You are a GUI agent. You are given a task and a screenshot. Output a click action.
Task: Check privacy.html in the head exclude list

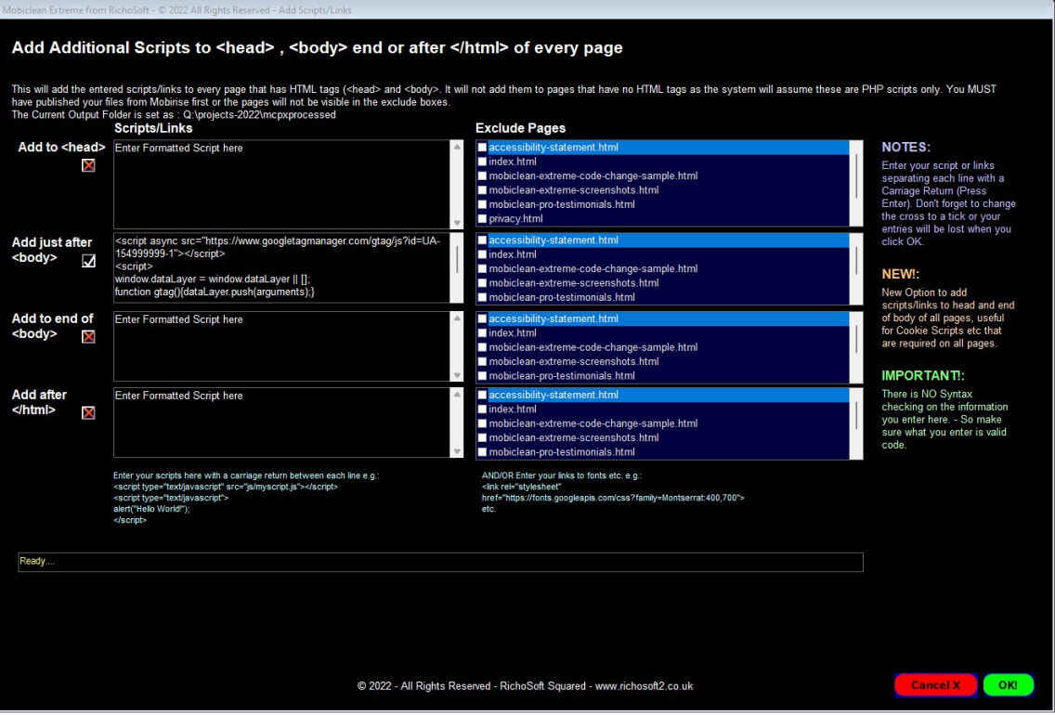click(482, 218)
